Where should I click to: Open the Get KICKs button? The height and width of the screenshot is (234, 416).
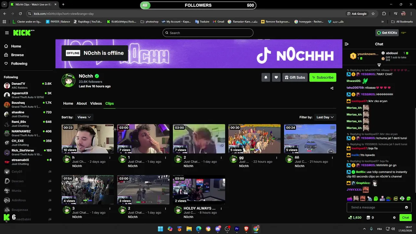point(387,32)
